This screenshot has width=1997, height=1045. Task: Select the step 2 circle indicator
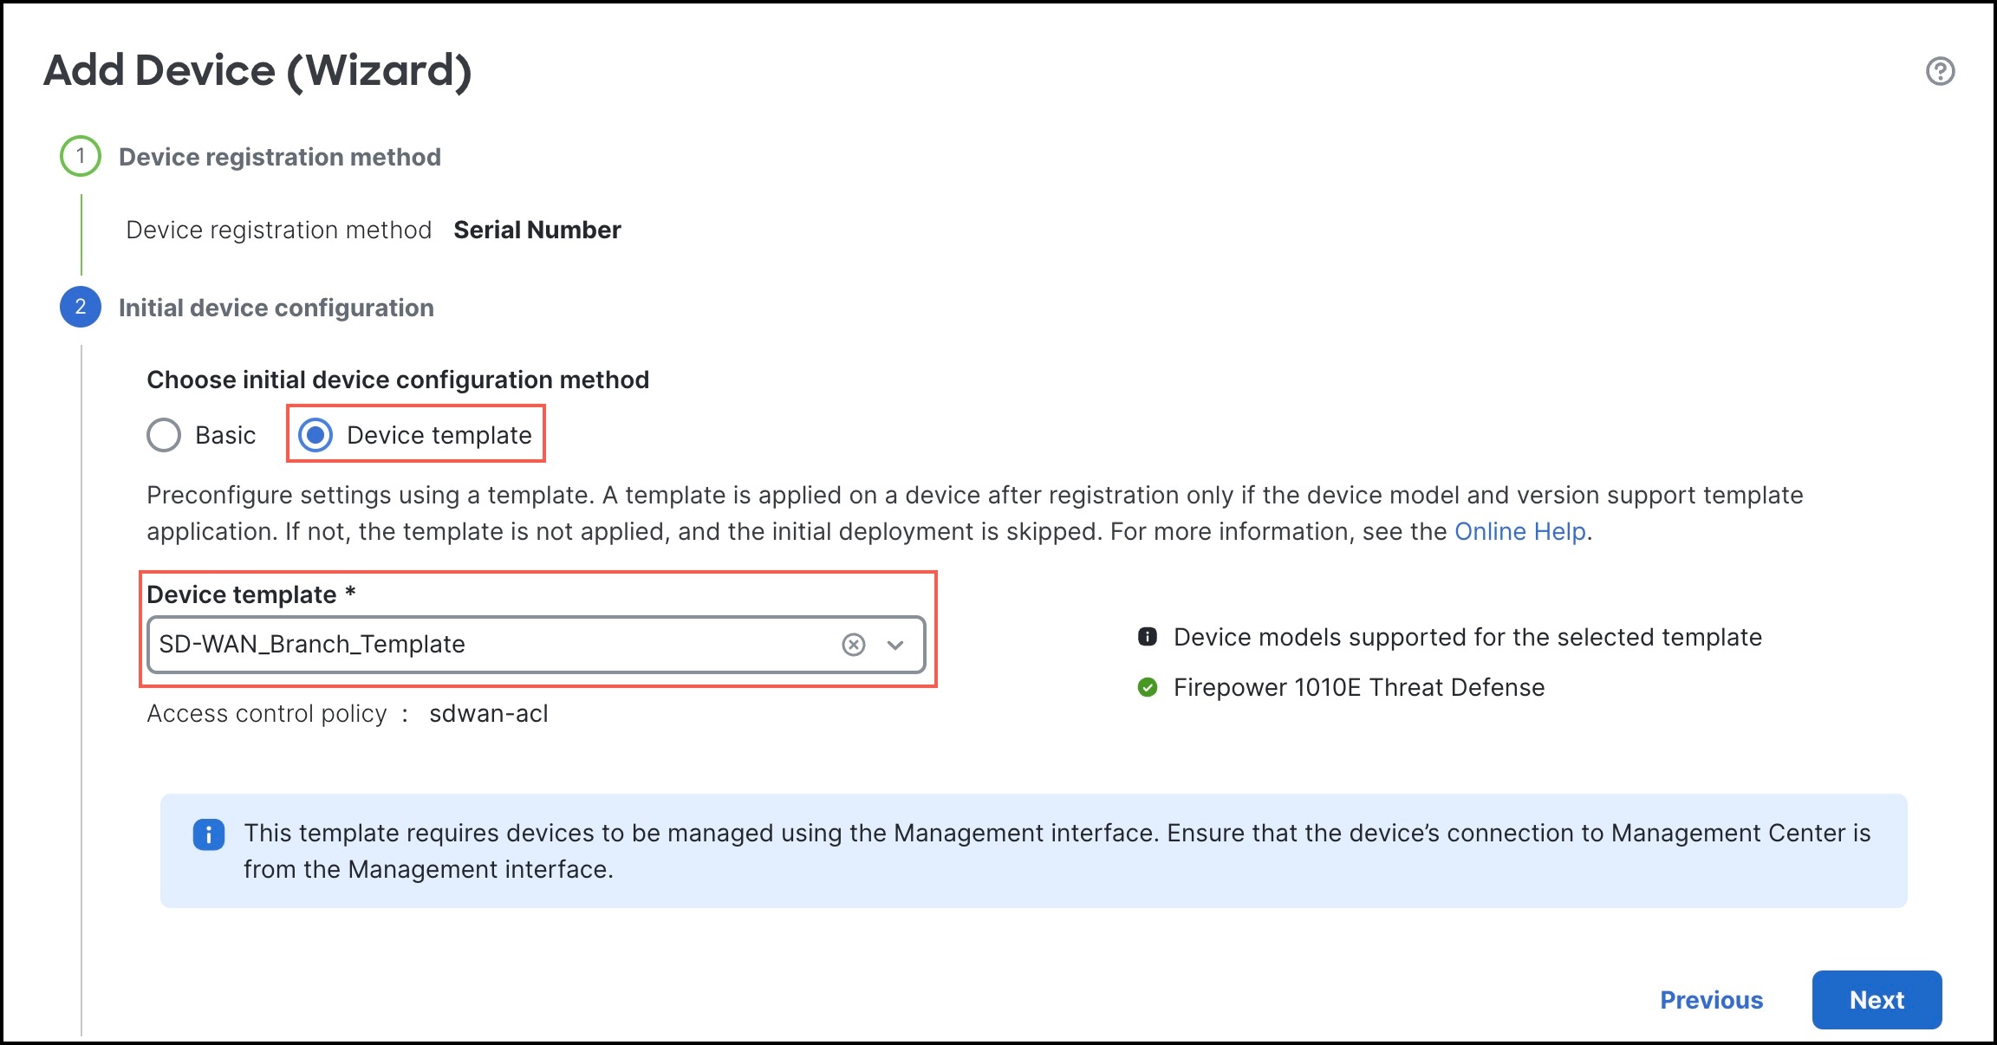tap(80, 307)
